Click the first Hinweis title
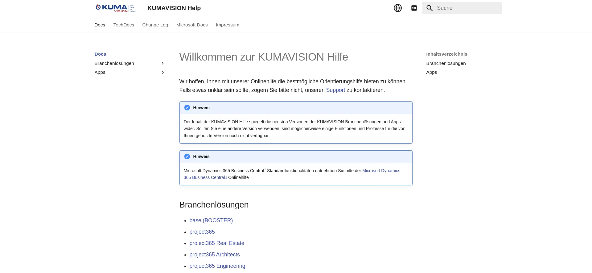Viewport: 592px width, 273px height. coord(201,108)
